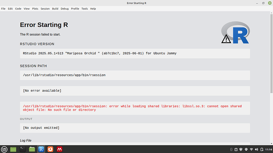Image resolution: width=273 pixels, height=153 pixels.
Task: Open the Plots menu
Action: (x=35, y=9)
